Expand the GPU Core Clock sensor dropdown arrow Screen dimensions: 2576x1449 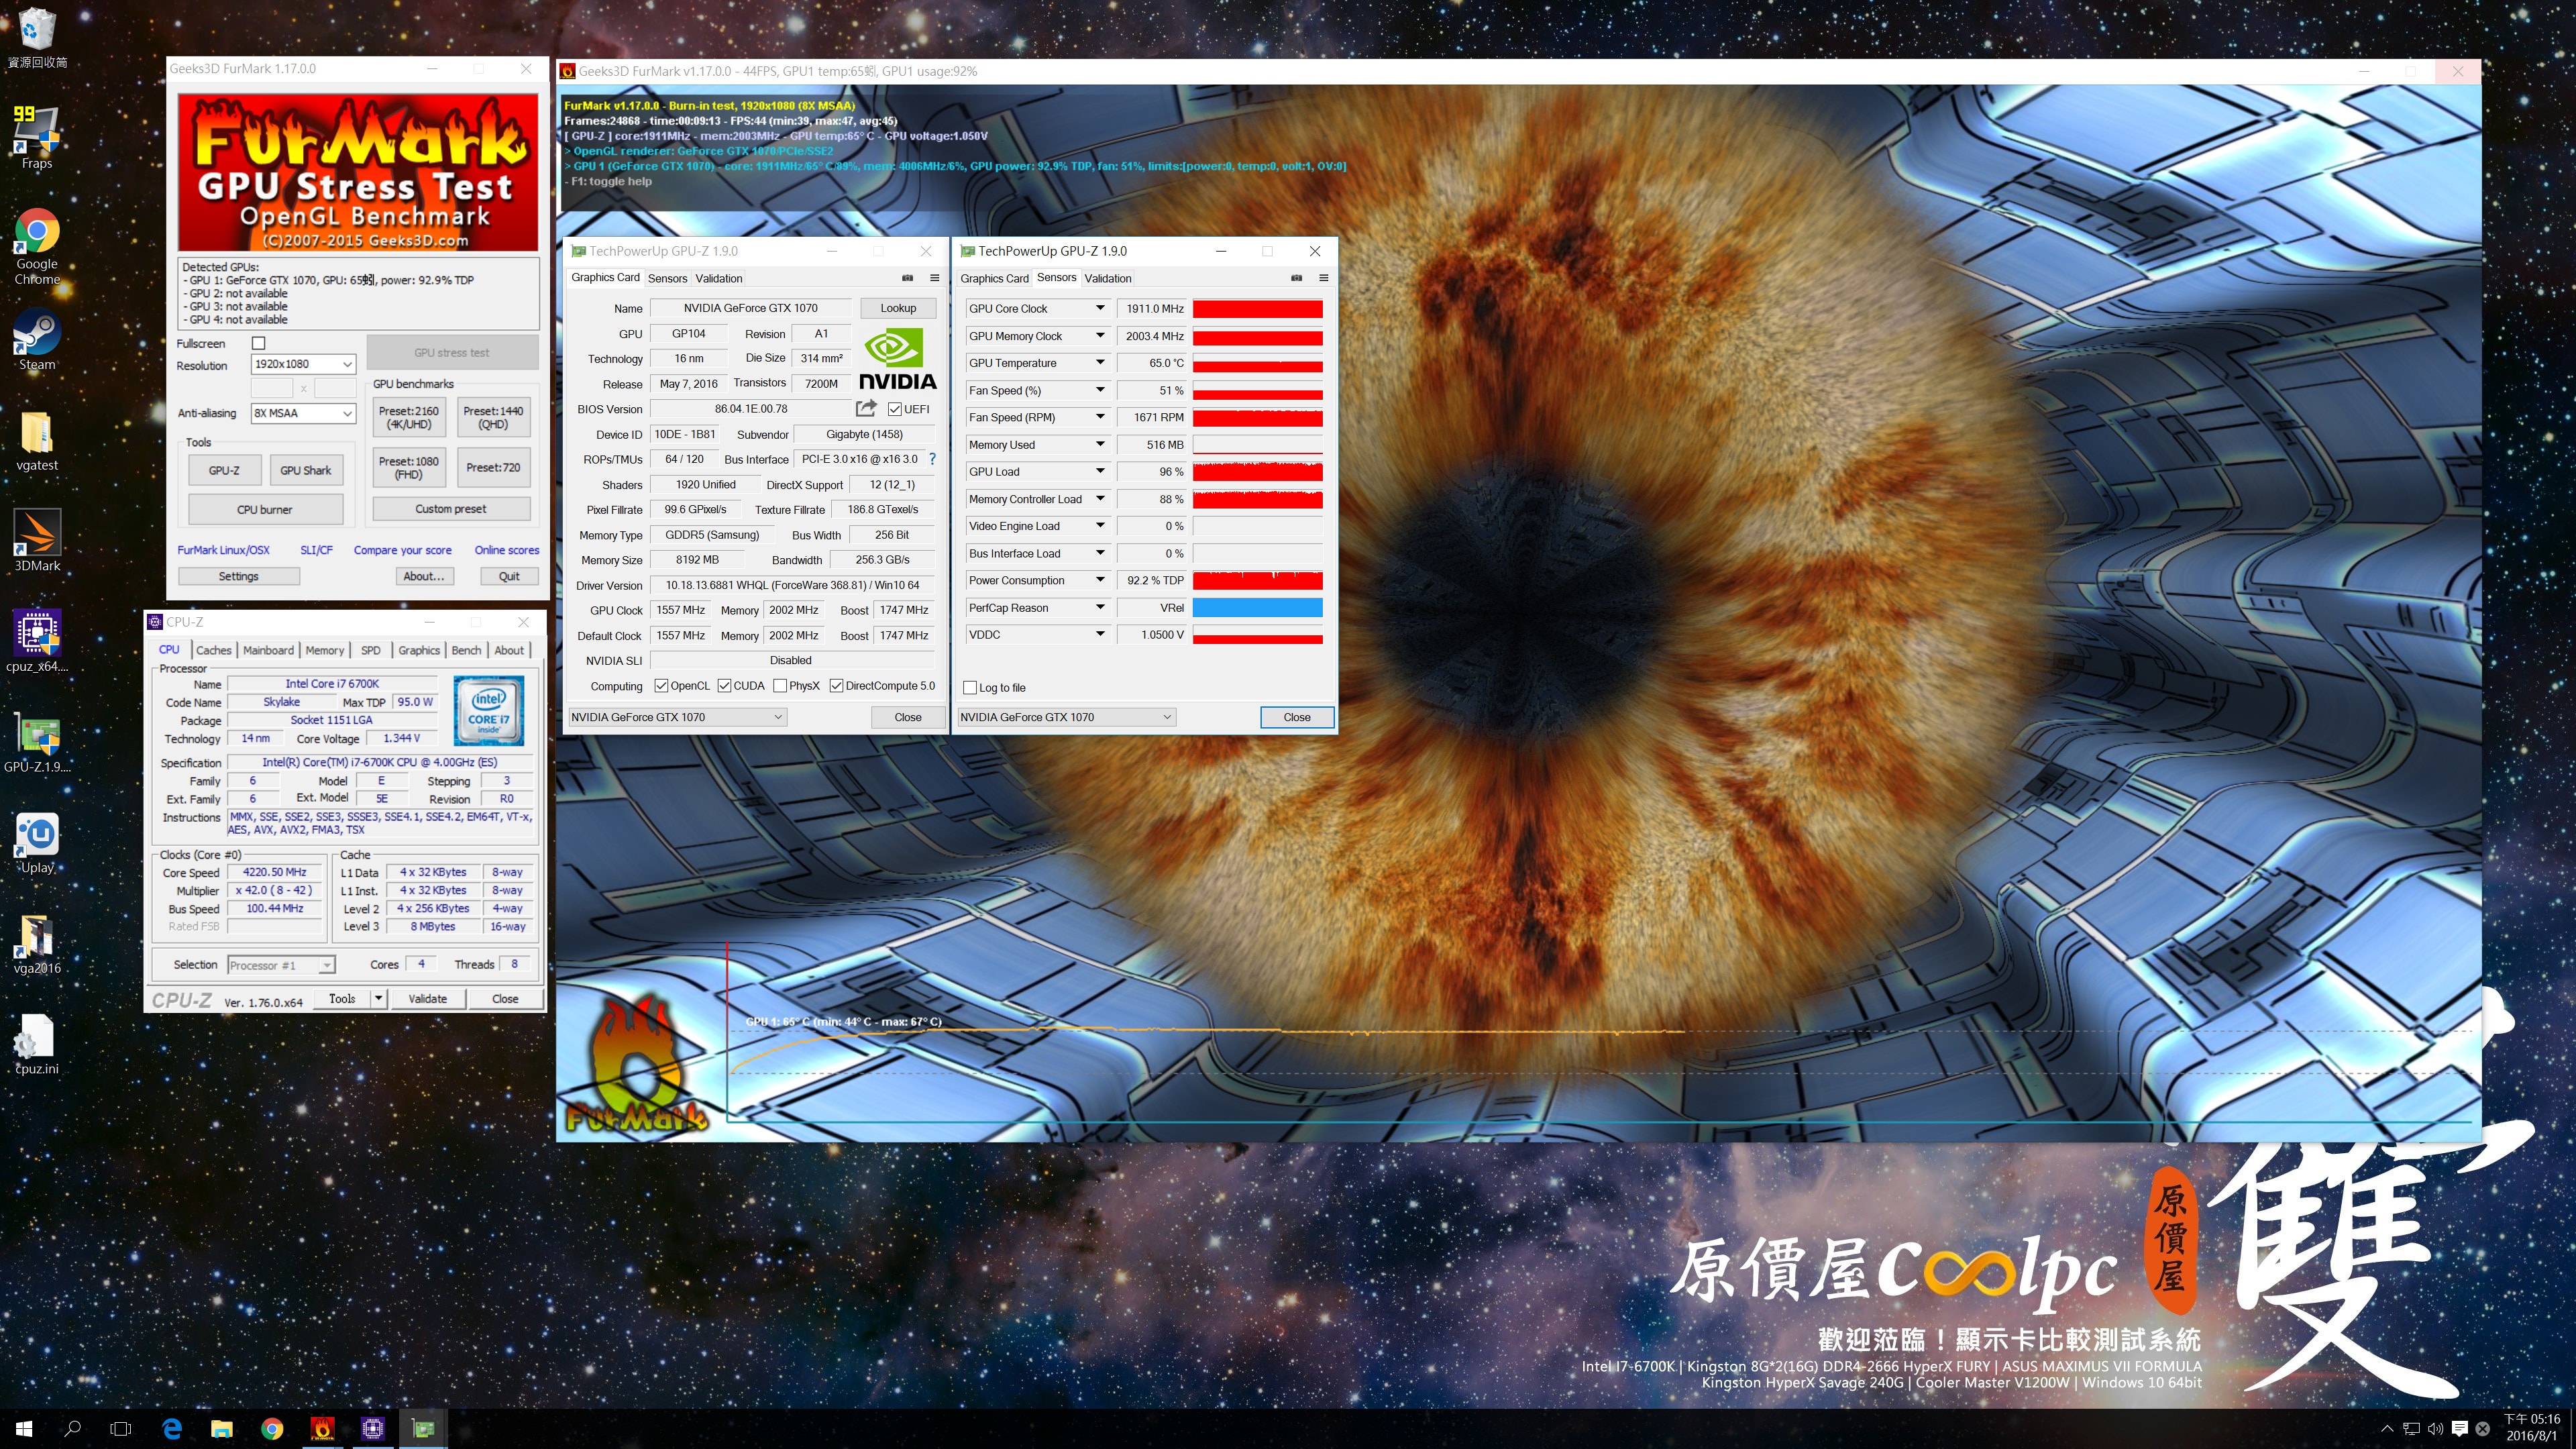point(1099,308)
